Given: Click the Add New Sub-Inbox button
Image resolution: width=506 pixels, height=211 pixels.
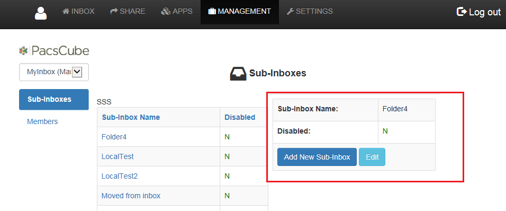Looking at the screenshot, I should point(317,157).
